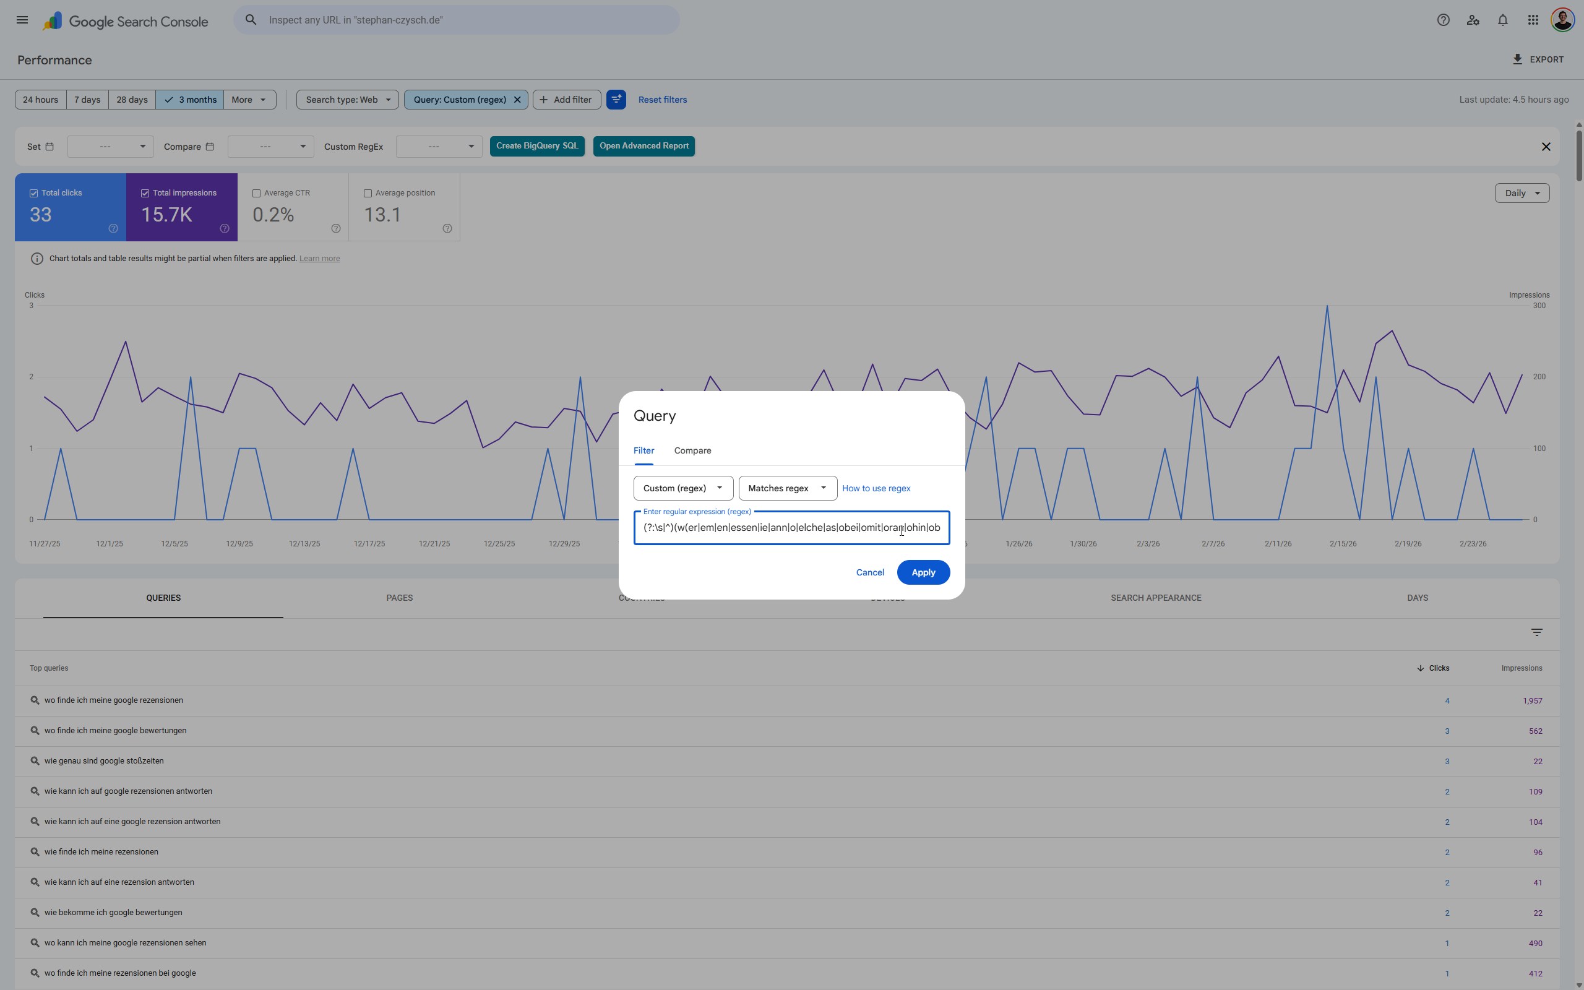Click the blue filter toggle icon
The height and width of the screenshot is (990, 1584).
(x=616, y=100)
